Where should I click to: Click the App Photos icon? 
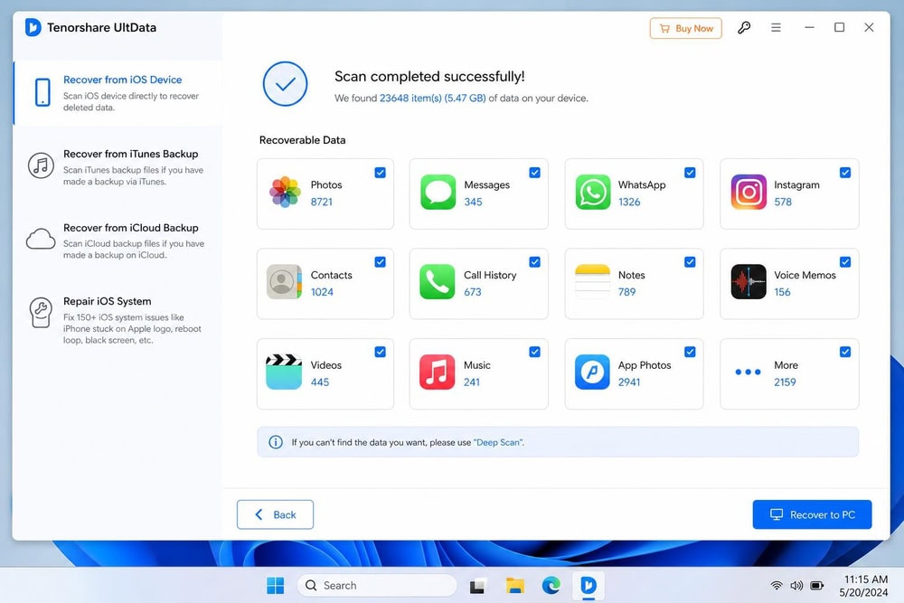(x=592, y=372)
